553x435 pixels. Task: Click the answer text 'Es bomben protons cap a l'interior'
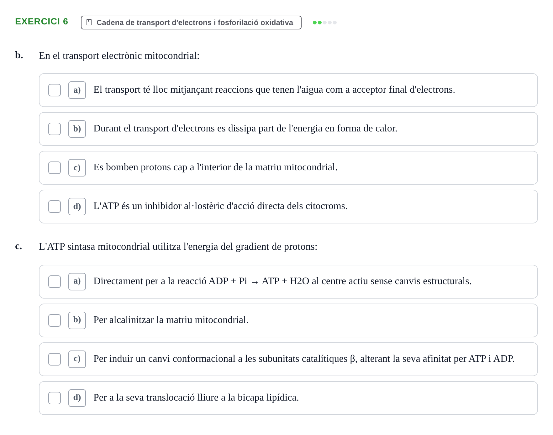[x=215, y=167]
